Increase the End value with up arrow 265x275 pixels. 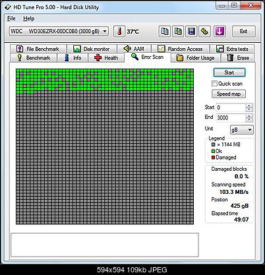pos(249,116)
